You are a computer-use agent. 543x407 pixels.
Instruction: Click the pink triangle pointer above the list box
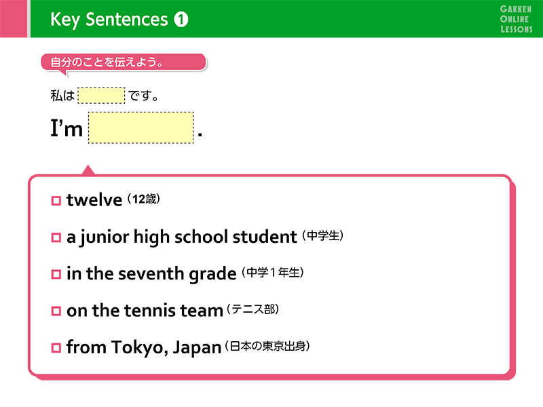click(x=88, y=170)
